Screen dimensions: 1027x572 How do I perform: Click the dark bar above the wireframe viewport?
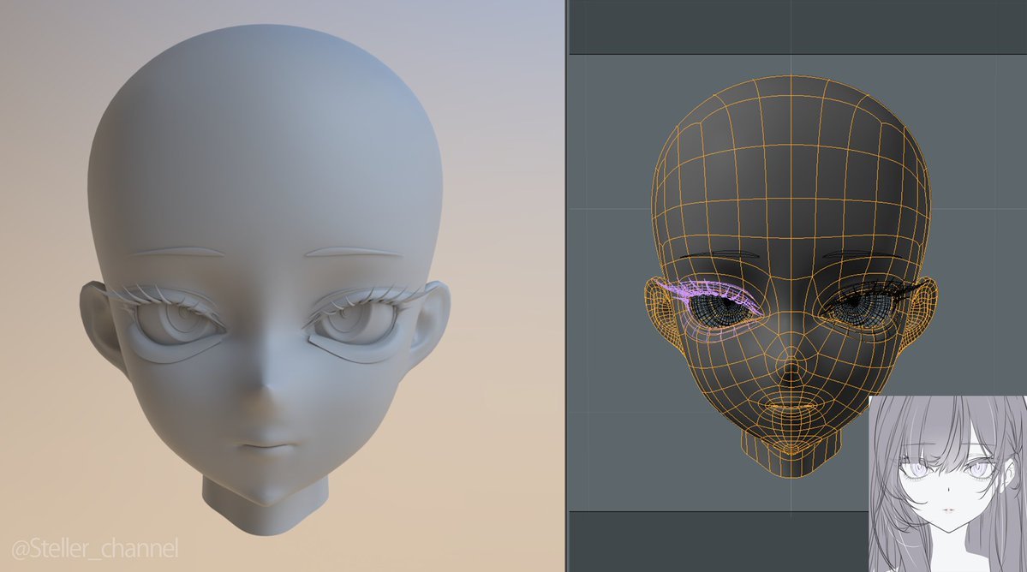coord(797,27)
